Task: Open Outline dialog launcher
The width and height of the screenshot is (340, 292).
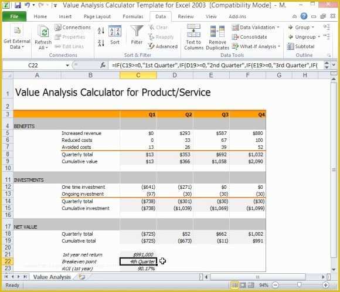Action: click(329, 56)
